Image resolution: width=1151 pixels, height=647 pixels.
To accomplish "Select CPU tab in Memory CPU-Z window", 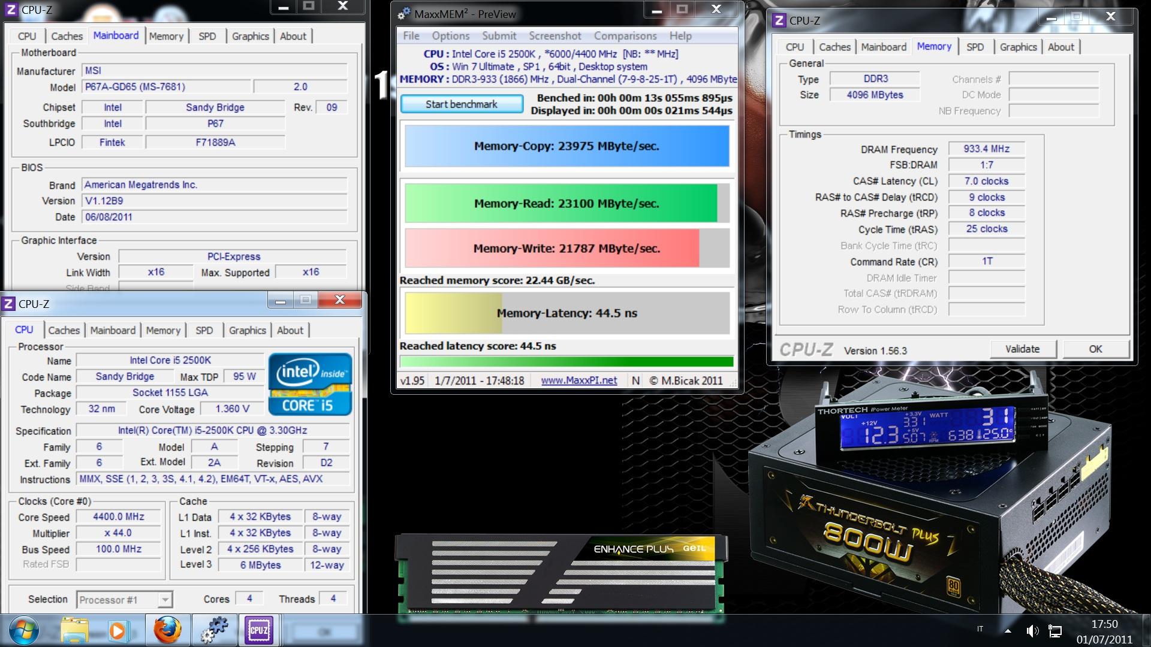I will pos(795,47).
